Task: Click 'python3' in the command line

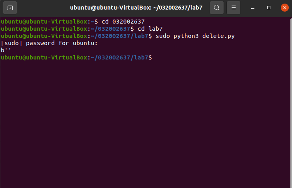Action: click(186, 36)
